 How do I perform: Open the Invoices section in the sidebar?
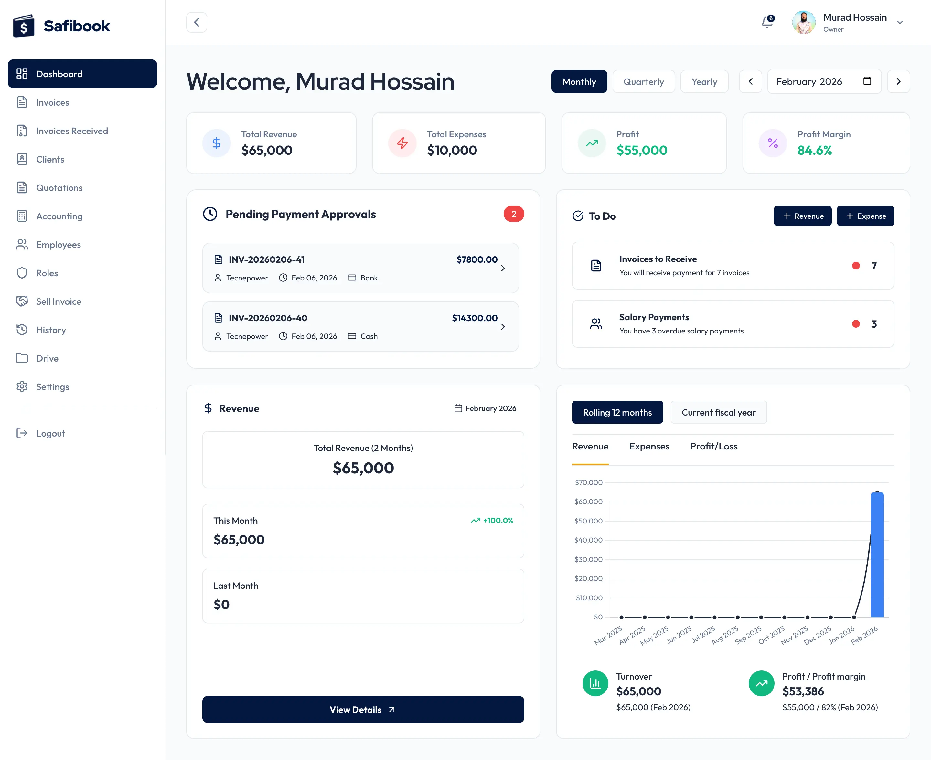pos(53,102)
